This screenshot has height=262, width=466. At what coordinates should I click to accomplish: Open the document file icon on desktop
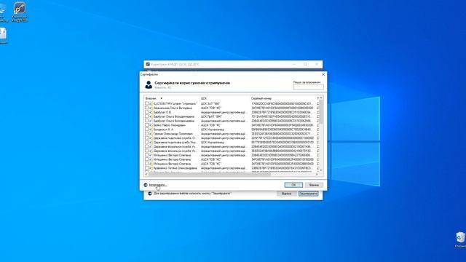tap(3, 36)
